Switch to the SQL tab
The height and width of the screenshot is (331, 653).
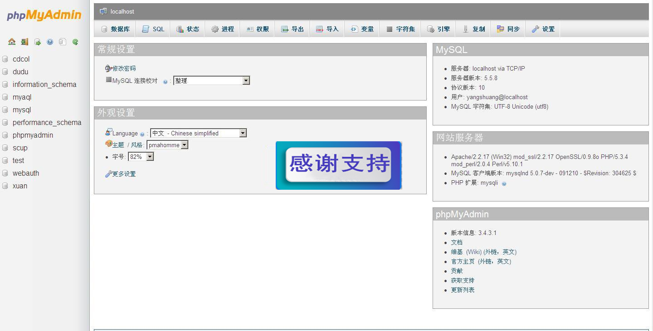point(153,29)
